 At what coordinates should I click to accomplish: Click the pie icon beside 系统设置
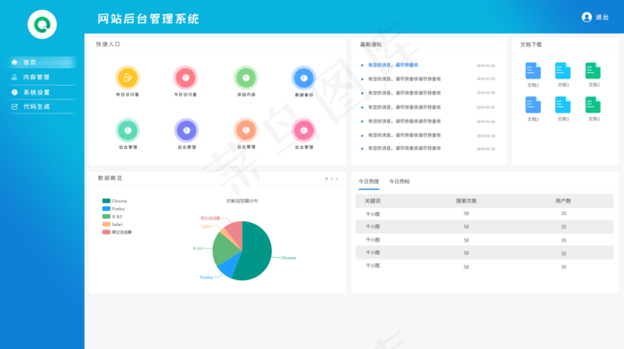[14, 92]
